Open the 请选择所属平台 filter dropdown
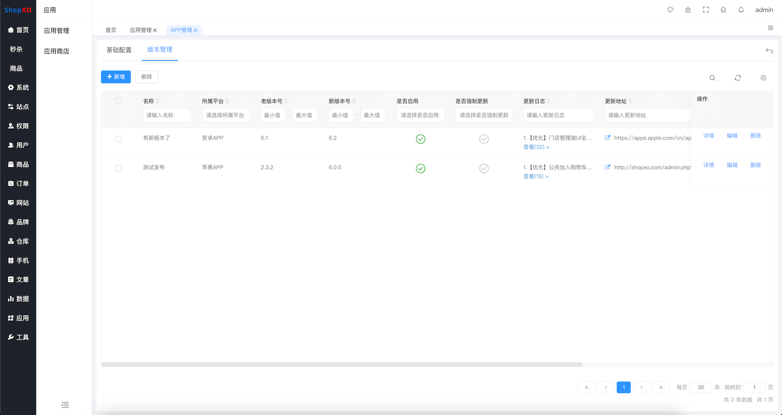Image resolution: width=782 pixels, height=415 pixels. coord(225,115)
